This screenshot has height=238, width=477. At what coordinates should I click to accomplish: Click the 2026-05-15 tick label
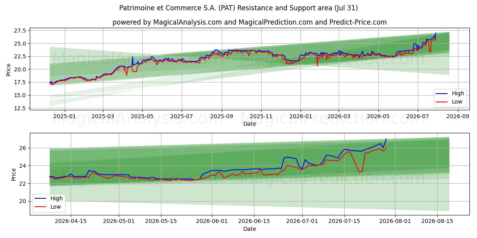161,222
